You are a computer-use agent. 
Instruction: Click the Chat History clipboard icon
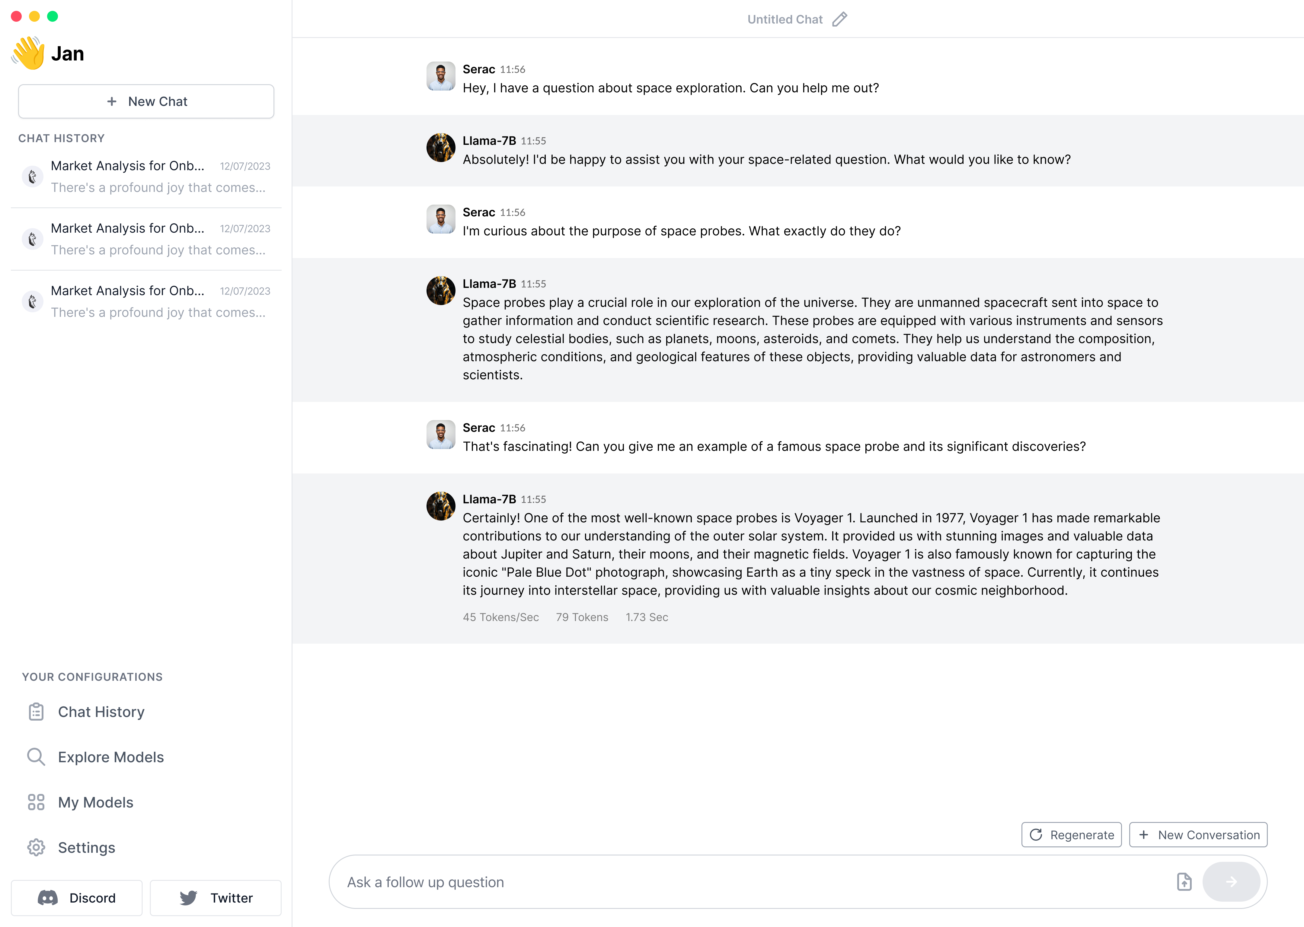(x=36, y=712)
